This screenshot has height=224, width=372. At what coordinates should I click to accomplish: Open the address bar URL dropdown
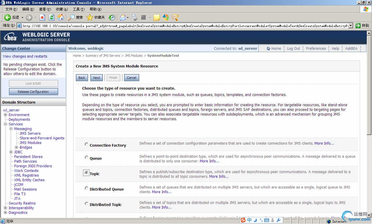click(x=351, y=26)
